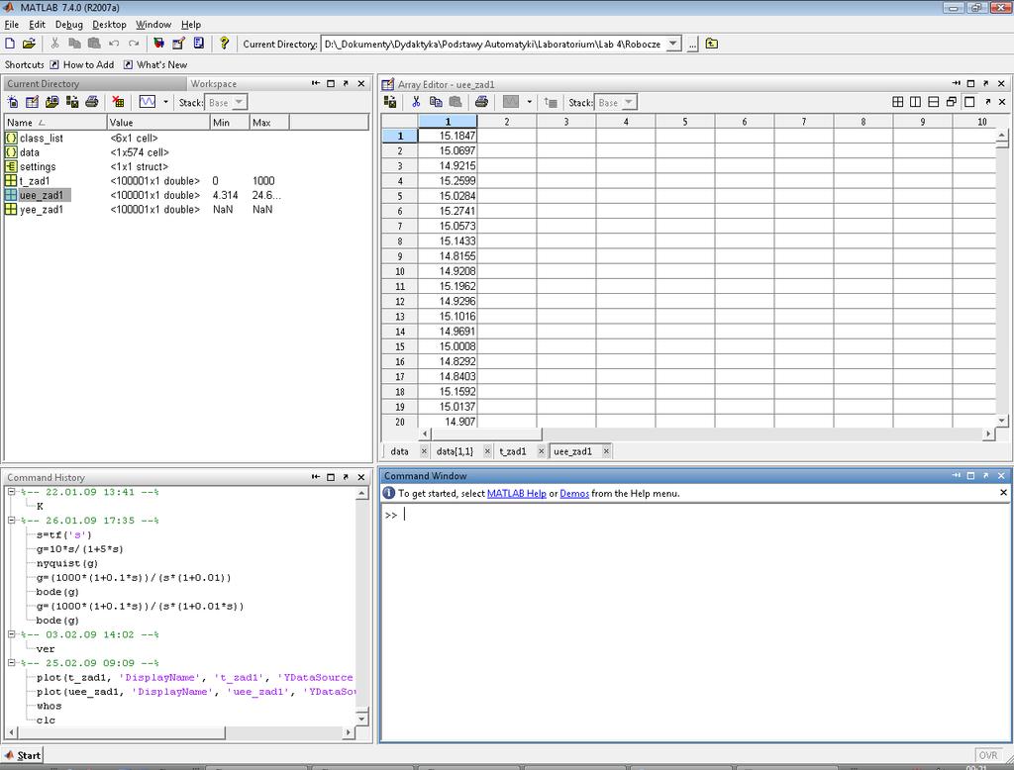This screenshot has height=770, width=1014.
Task: Open the Debug menu
Action: (69, 25)
